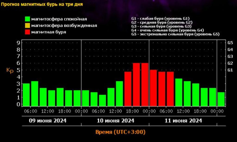
Task: Click the first green bar on 09 июня
Action: 26,94
